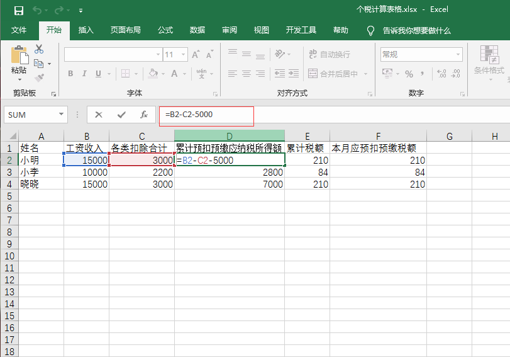Viewport: 510px width, 357px height.
Task: Click the Undo arrow icon
Action: [36, 11]
